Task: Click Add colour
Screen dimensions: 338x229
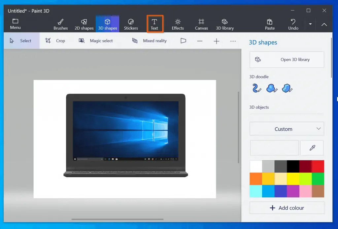Action: coord(287,208)
